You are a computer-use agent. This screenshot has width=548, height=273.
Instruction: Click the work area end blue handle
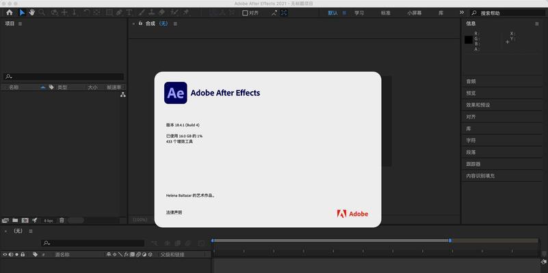[x=450, y=240]
